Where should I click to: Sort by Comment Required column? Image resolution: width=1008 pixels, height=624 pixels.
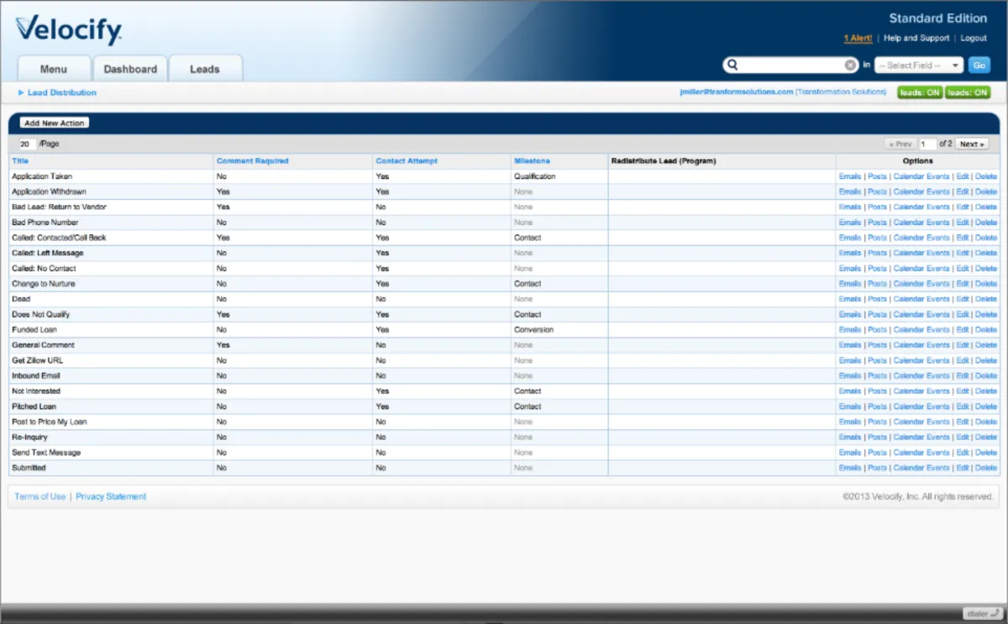[252, 160]
